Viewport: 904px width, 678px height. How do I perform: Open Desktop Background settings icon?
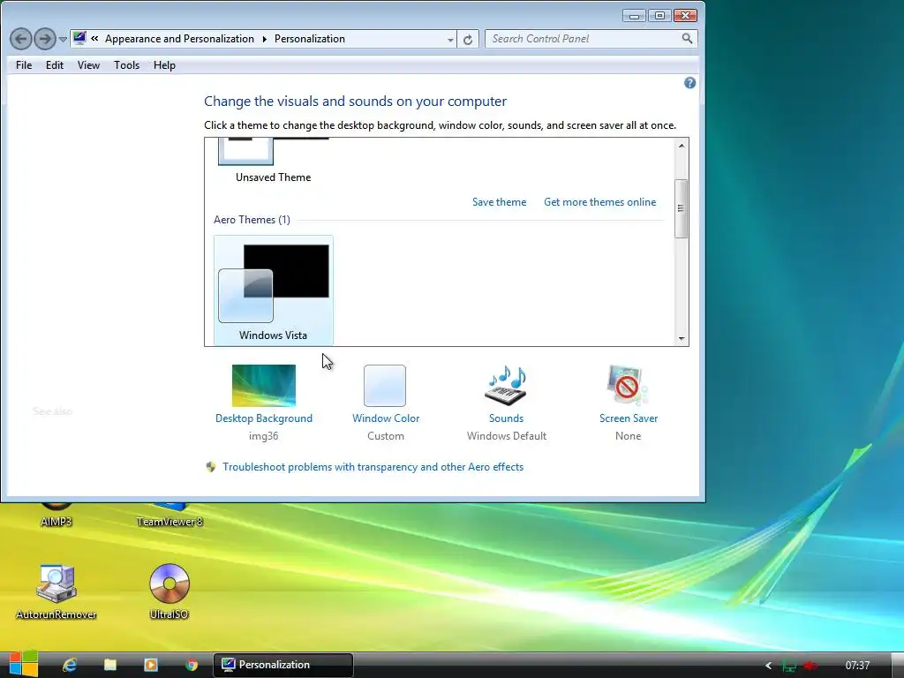[x=263, y=386]
